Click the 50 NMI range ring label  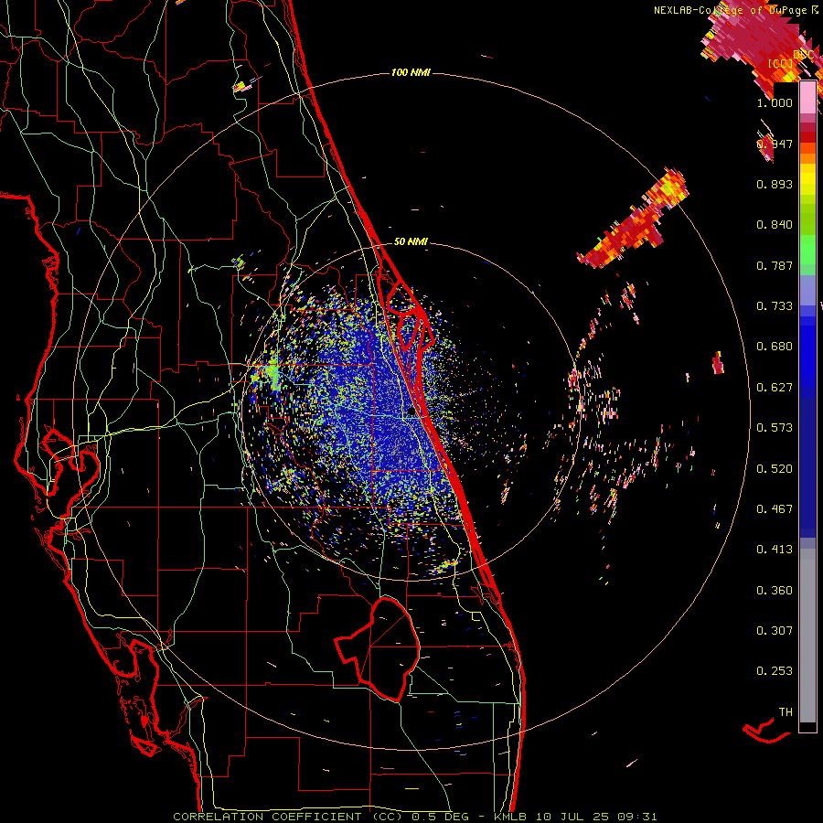411,241
